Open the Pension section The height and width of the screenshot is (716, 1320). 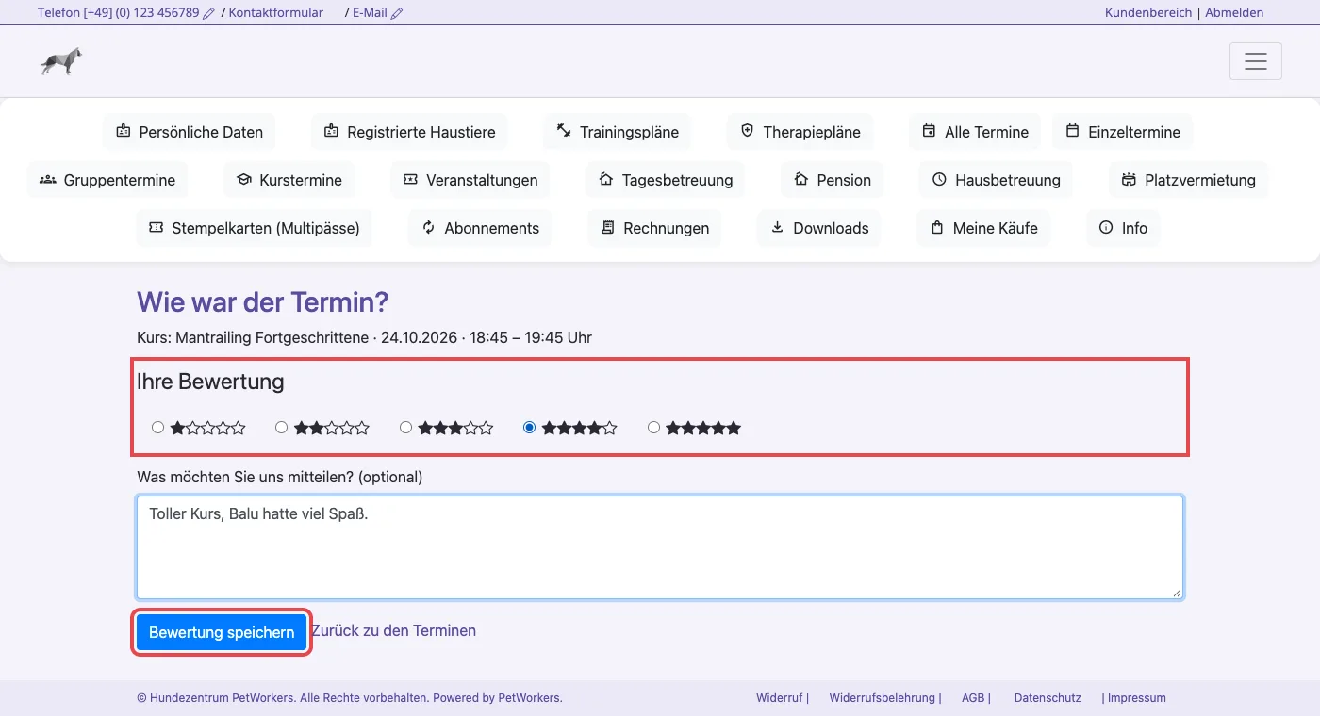(832, 180)
